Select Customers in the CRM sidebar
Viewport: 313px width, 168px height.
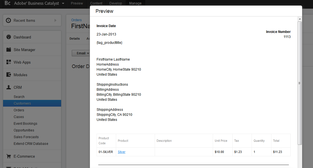coord(21,103)
